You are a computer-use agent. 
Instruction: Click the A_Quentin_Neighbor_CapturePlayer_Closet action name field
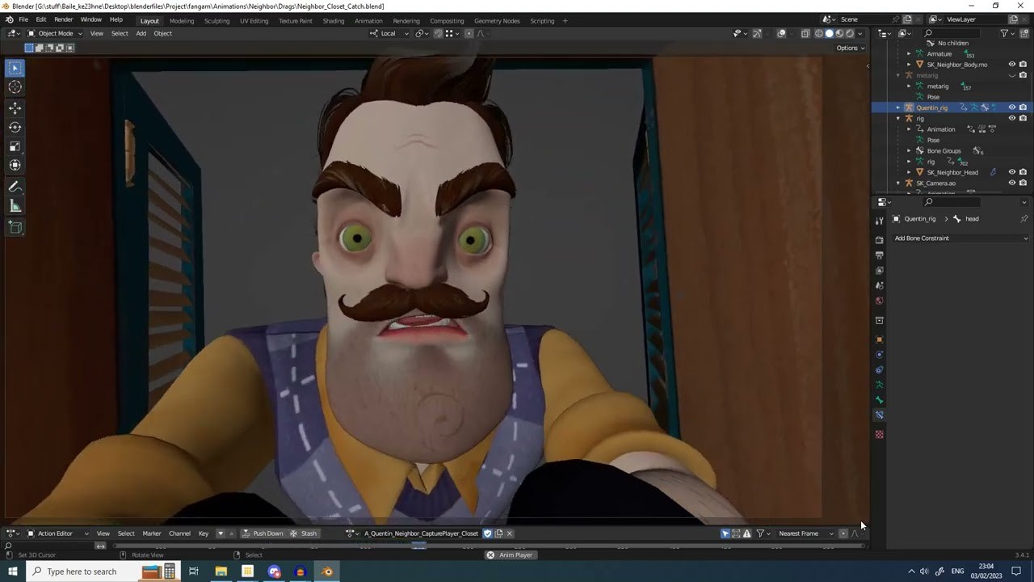tap(421, 533)
